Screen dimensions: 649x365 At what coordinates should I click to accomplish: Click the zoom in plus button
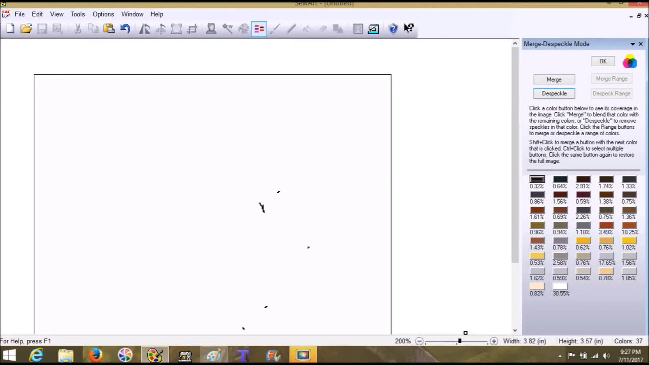pos(494,341)
